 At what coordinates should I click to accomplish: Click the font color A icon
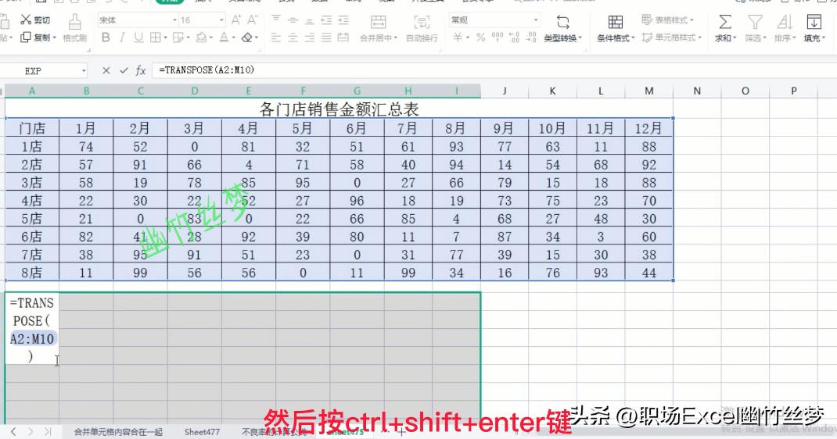pyautogui.click(x=224, y=37)
